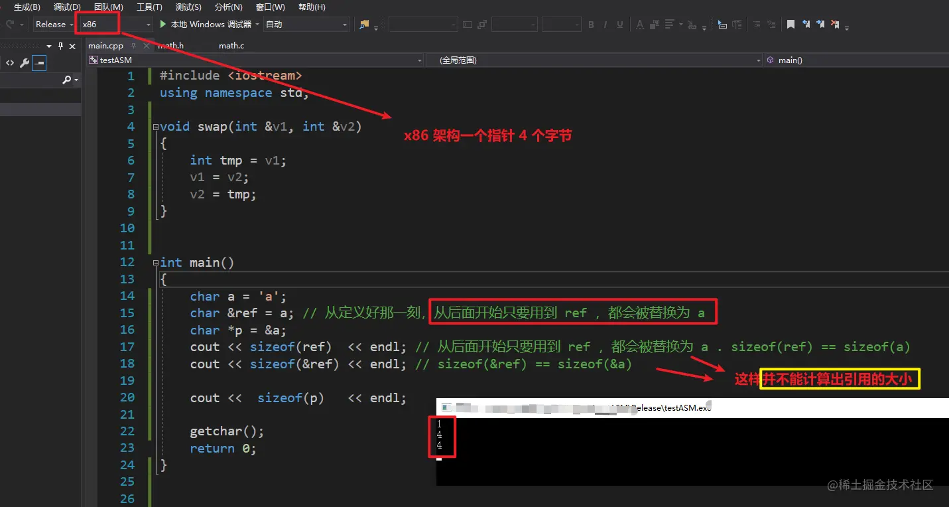Go to next bookmark

[820, 25]
